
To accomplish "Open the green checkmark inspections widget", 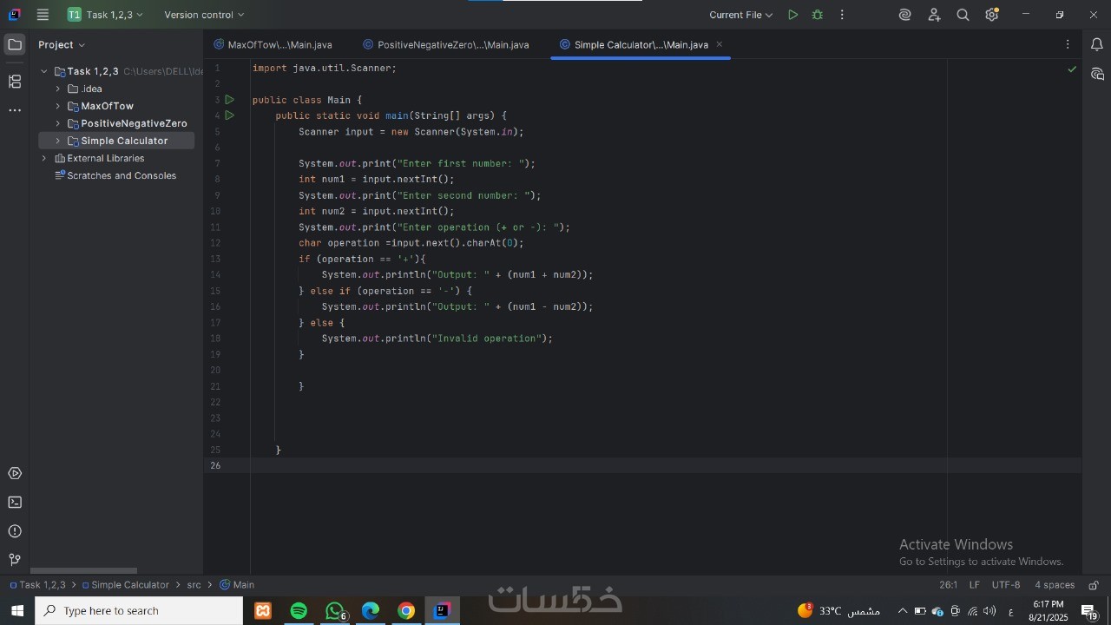I will (x=1072, y=69).
